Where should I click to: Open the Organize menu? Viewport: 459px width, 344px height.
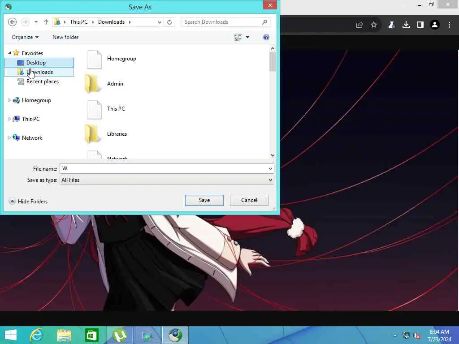[25, 37]
